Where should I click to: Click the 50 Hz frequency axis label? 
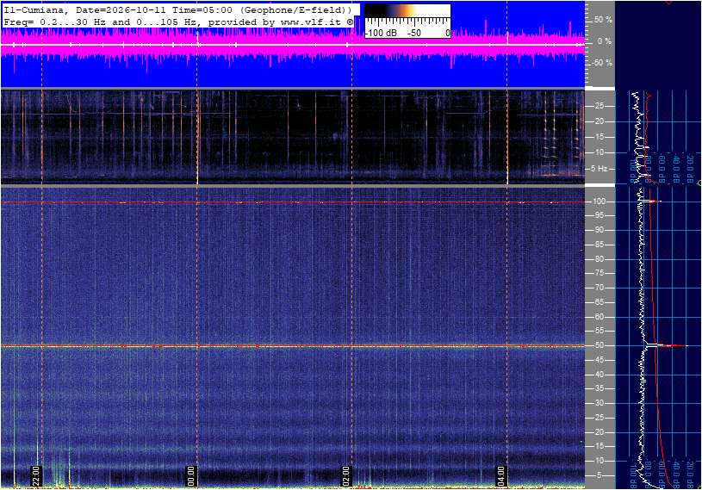[x=599, y=345]
